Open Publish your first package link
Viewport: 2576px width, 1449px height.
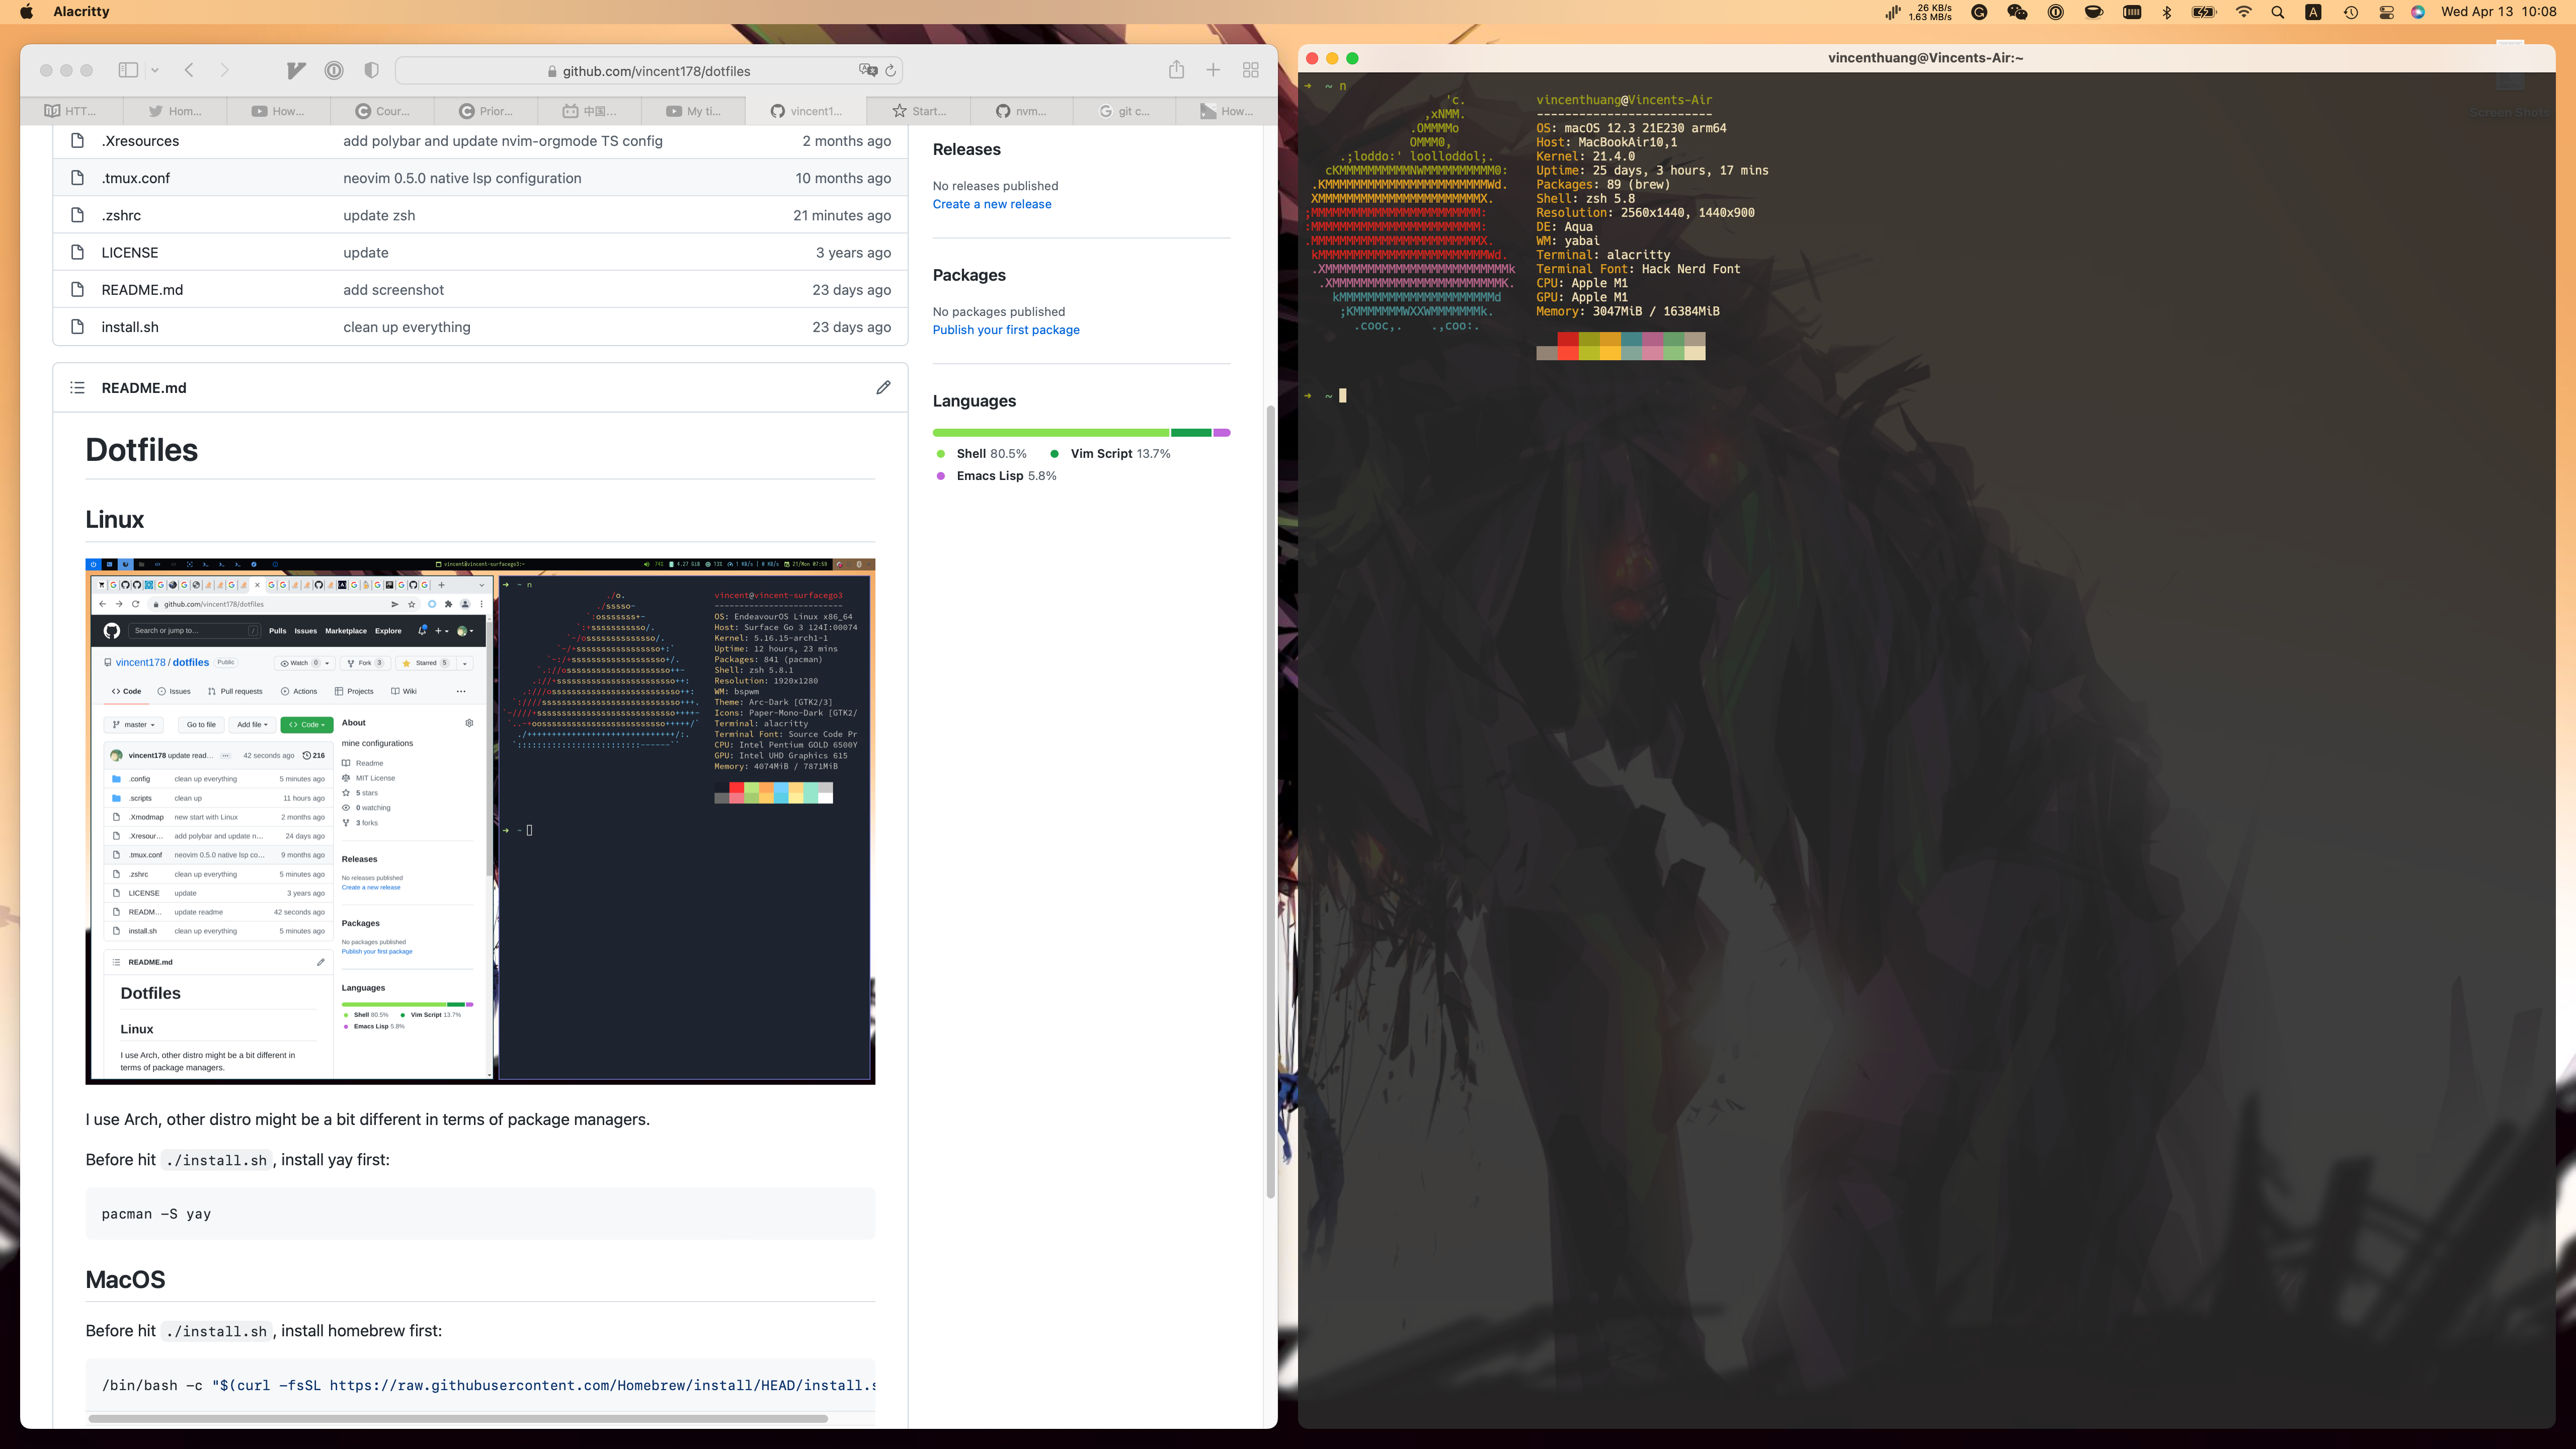tap(1005, 330)
